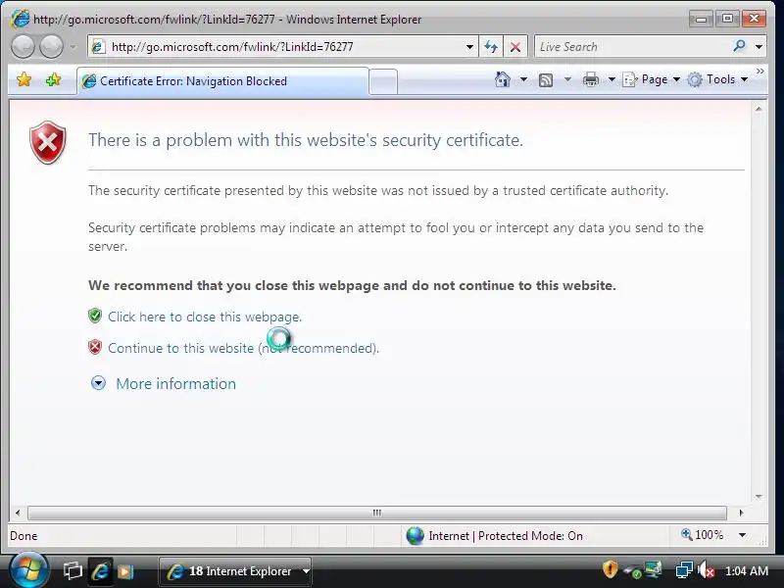Click the muted volume speaker tray icon
The height and width of the screenshot is (588, 784).
tap(706, 570)
